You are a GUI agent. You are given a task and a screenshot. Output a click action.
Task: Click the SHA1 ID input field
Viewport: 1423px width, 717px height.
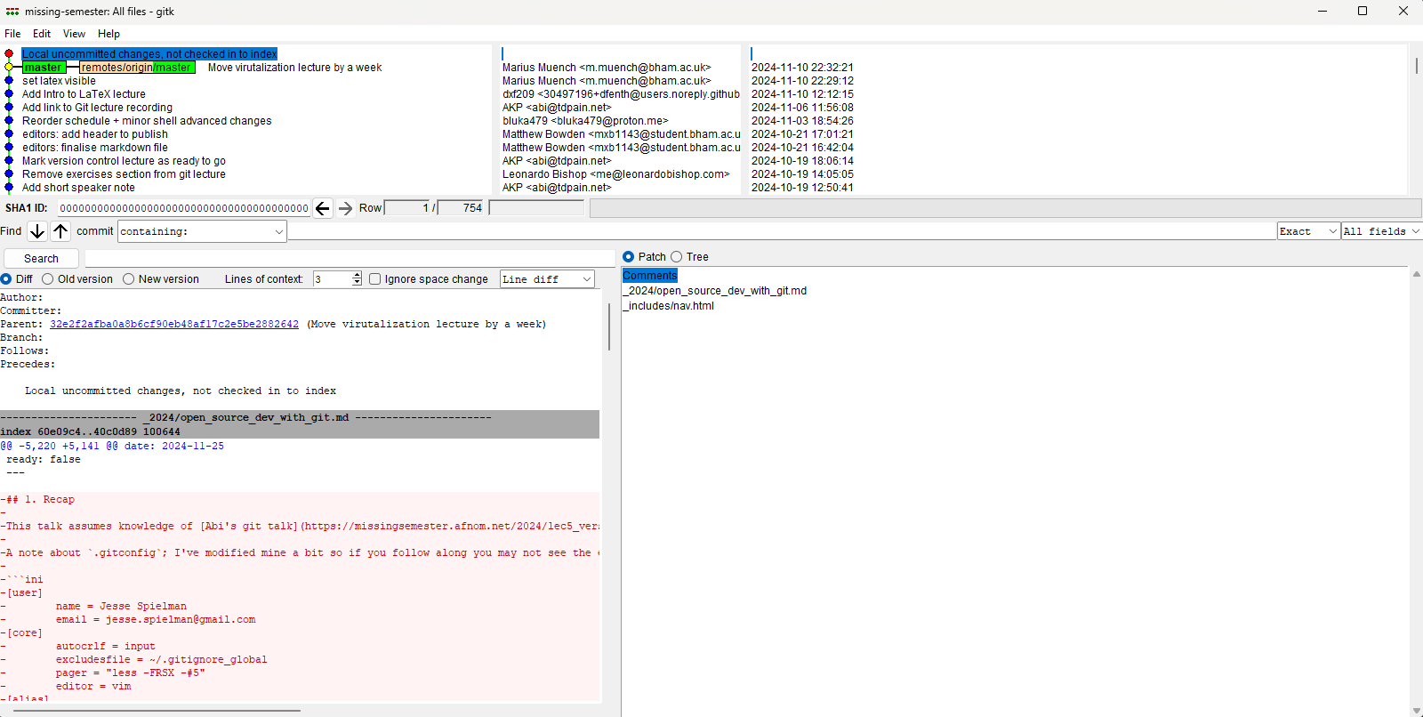pyautogui.click(x=184, y=208)
